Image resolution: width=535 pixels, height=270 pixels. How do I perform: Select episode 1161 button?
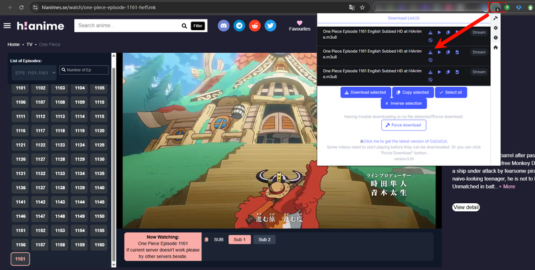click(x=20, y=259)
